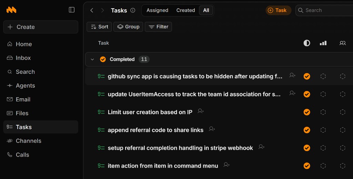Image resolution: width=353 pixels, height=179 pixels.
Task: Add assignee to github sync app task
Action: click(x=292, y=75)
